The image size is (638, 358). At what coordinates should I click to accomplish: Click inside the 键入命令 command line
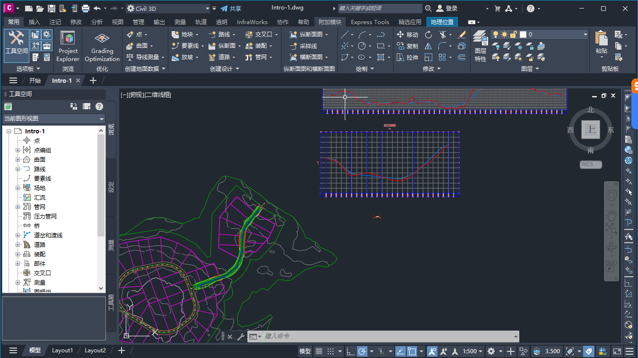tap(331, 336)
